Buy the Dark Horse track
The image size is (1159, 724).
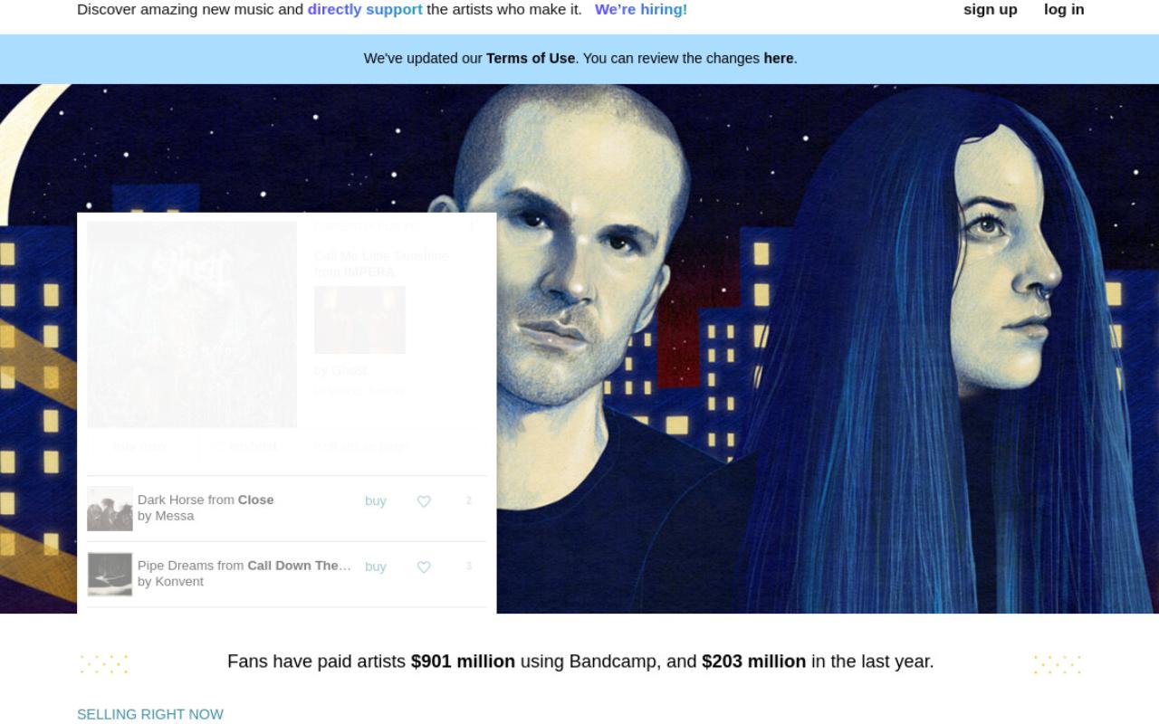(376, 500)
